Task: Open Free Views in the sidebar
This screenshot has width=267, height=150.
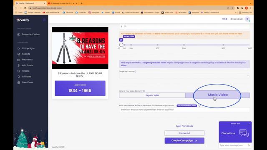Action: point(28,82)
